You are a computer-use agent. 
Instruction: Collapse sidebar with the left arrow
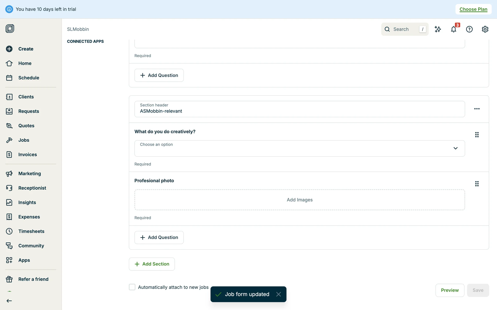pyautogui.click(x=9, y=301)
